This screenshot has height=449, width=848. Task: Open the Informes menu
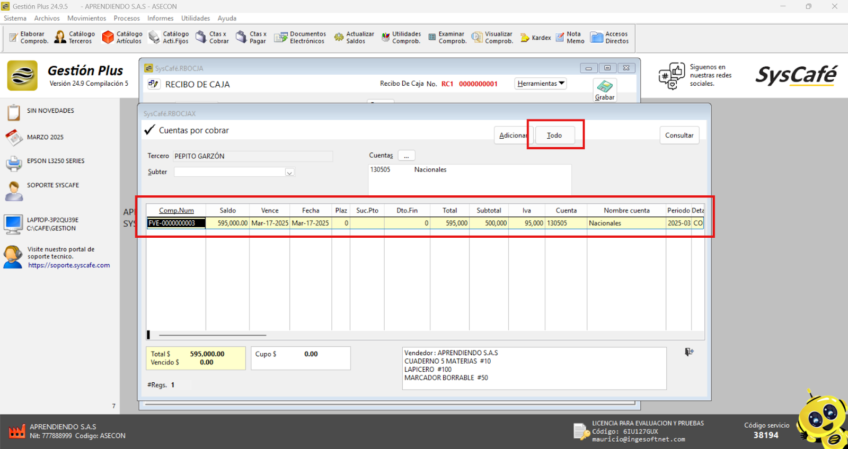point(160,18)
